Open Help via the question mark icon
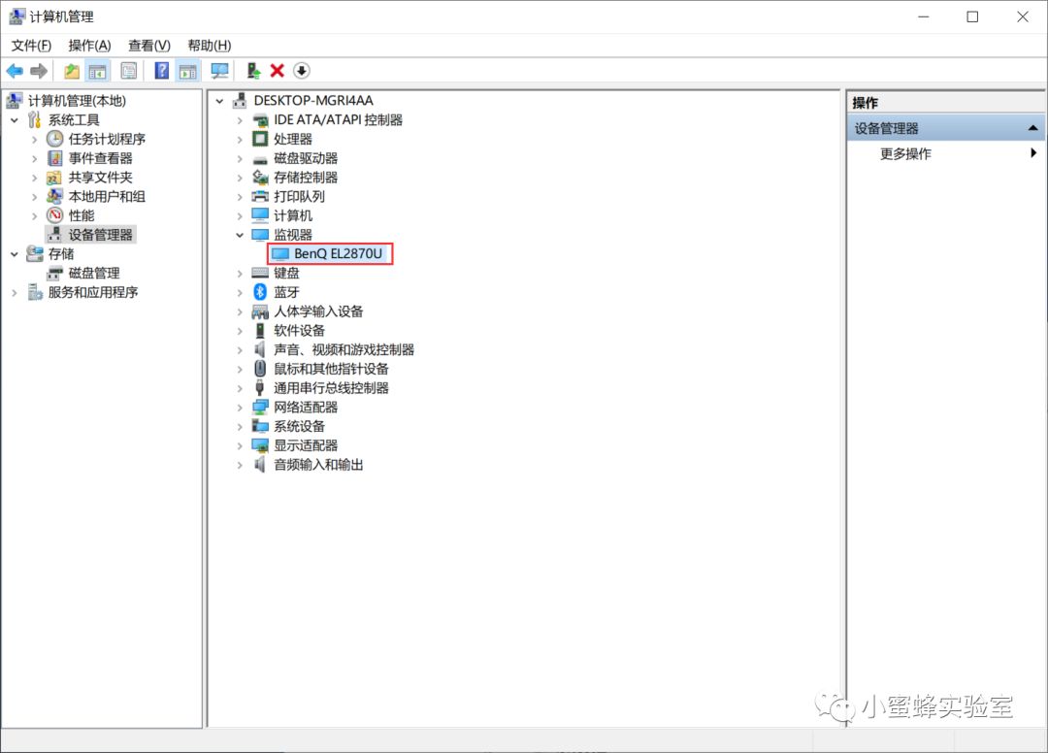Viewport: 1048px width, 753px height. pyautogui.click(x=162, y=71)
